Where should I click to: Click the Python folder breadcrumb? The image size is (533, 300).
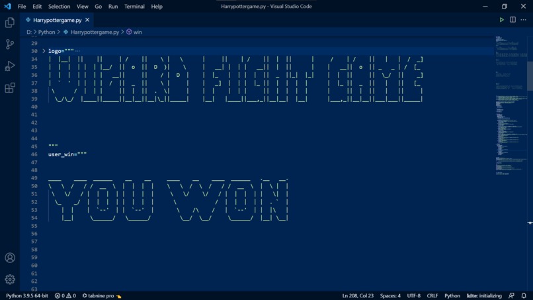coord(46,32)
